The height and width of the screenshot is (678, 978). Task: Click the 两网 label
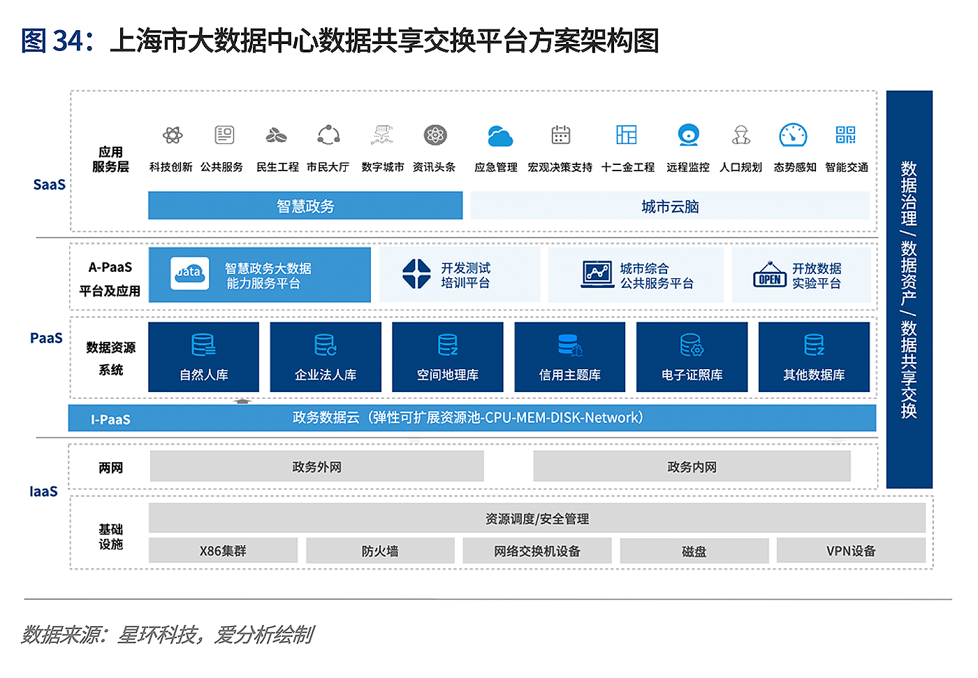point(110,468)
